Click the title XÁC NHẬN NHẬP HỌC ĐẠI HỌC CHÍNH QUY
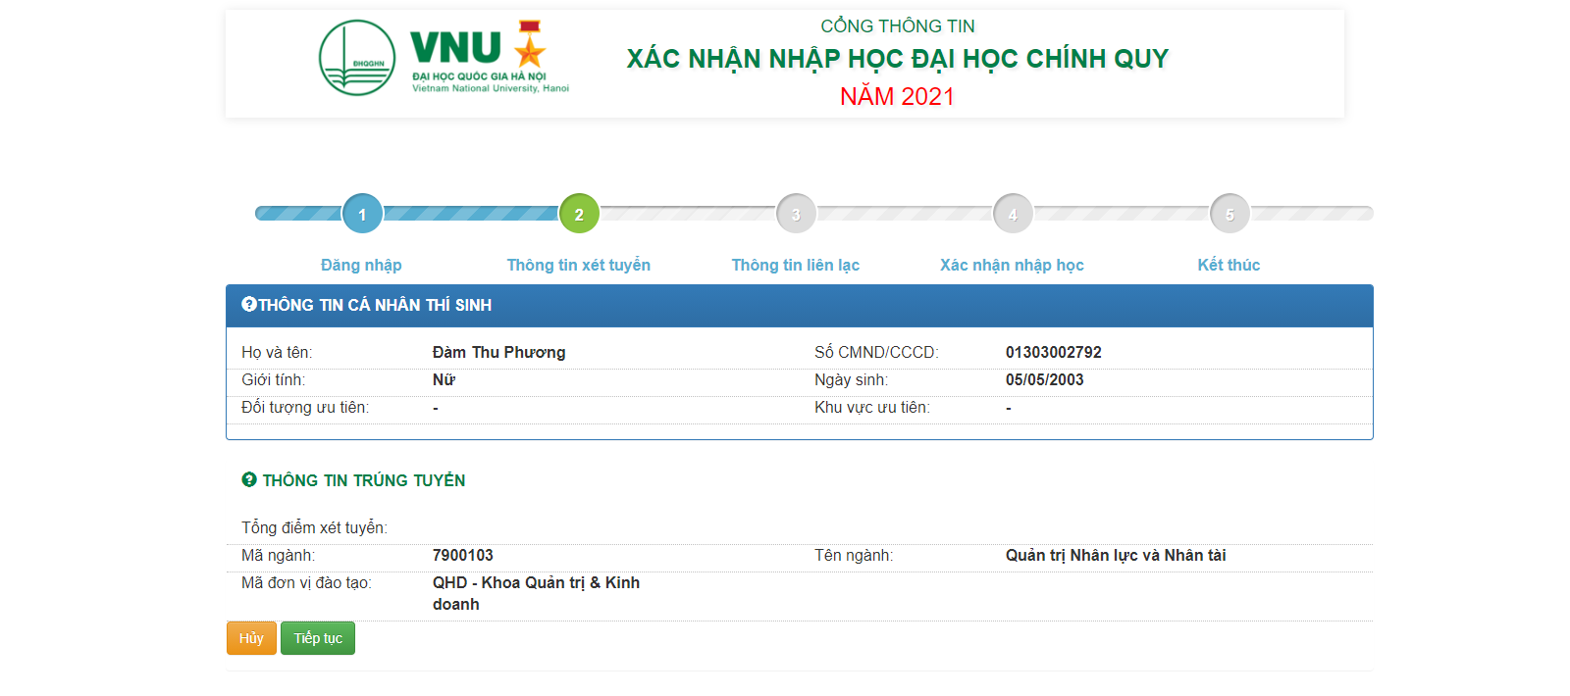The width and height of the screenshot is (1570, 696). pos(898,59)
